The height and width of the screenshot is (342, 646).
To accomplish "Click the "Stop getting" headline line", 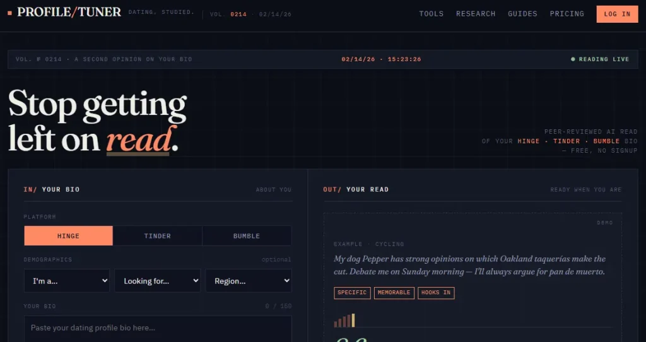I will pyautogui.click(x=98, y=105).
